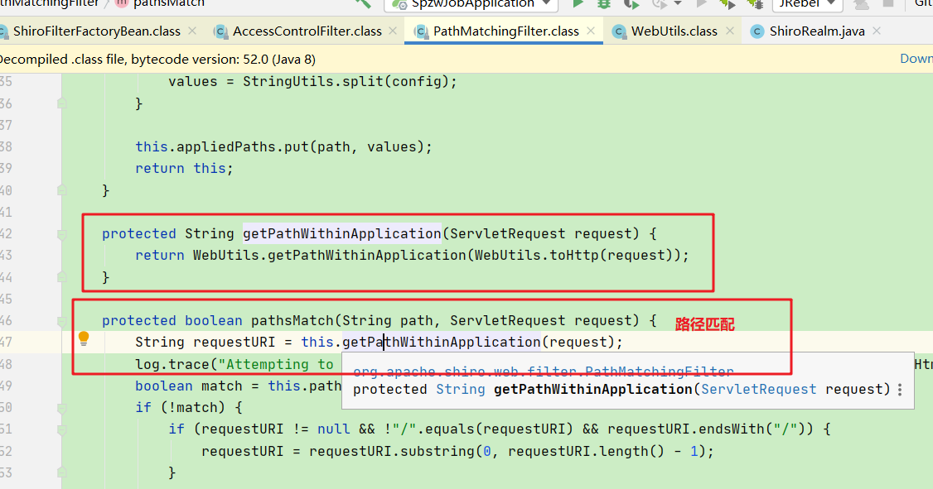
Task: Collapse pathsMatch method fold at line 46
Action: click(x=62, y=321)
